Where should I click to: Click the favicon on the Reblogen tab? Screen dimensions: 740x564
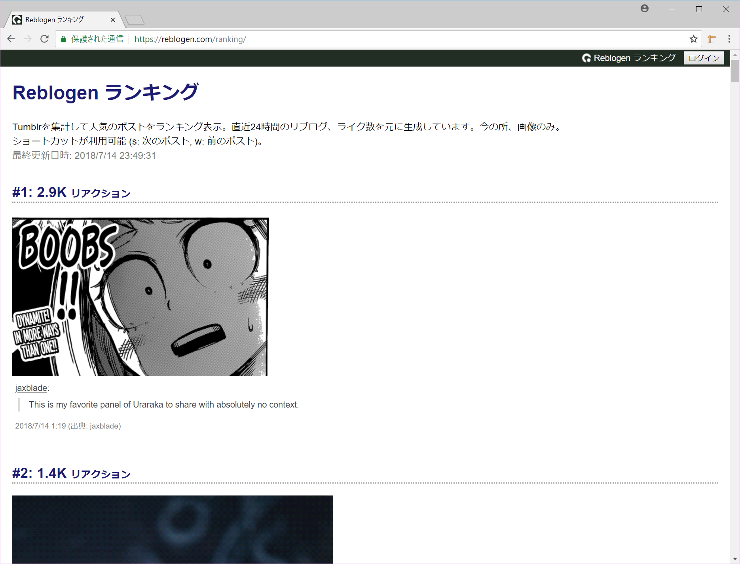click(17, 19)
